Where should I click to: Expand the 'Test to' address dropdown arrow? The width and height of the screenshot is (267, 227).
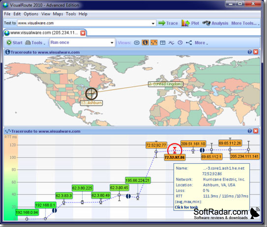pos(153,23)
